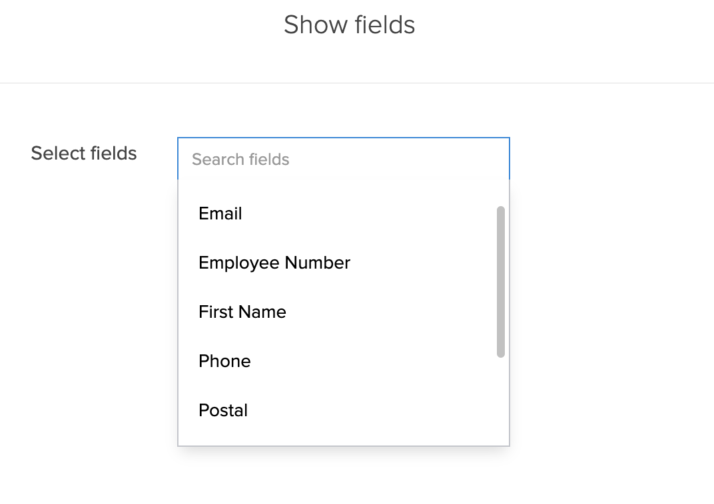This screenshot has height=504, width=714.
Task: Click the gray scroll handle in the list
Action: click(501, 281)
